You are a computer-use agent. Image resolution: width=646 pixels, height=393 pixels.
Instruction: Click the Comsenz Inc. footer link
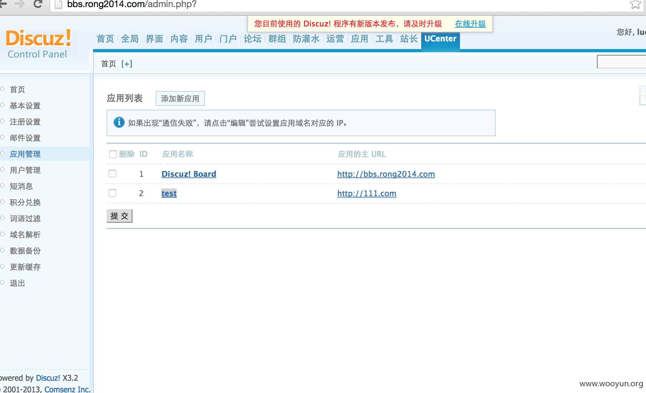(67, 389)
